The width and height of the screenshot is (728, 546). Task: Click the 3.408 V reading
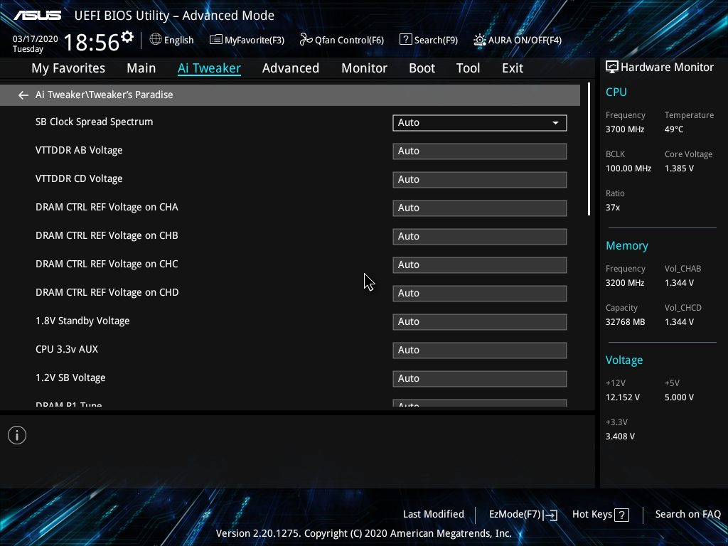[620, 437]
